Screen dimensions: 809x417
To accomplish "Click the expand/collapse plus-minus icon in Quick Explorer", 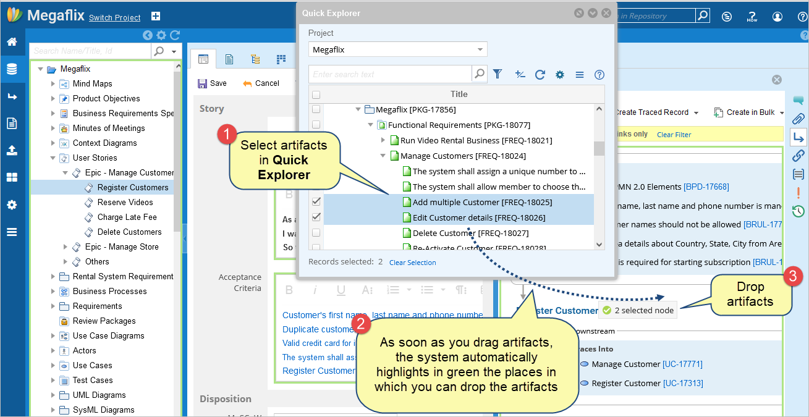I will pyautogui.click(x=520, y=74).
